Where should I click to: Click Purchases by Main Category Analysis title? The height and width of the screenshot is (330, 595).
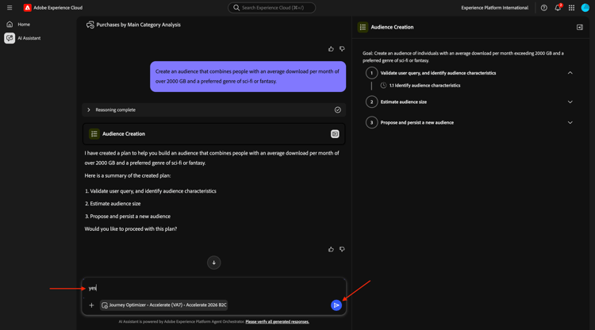tap(139, 25)
